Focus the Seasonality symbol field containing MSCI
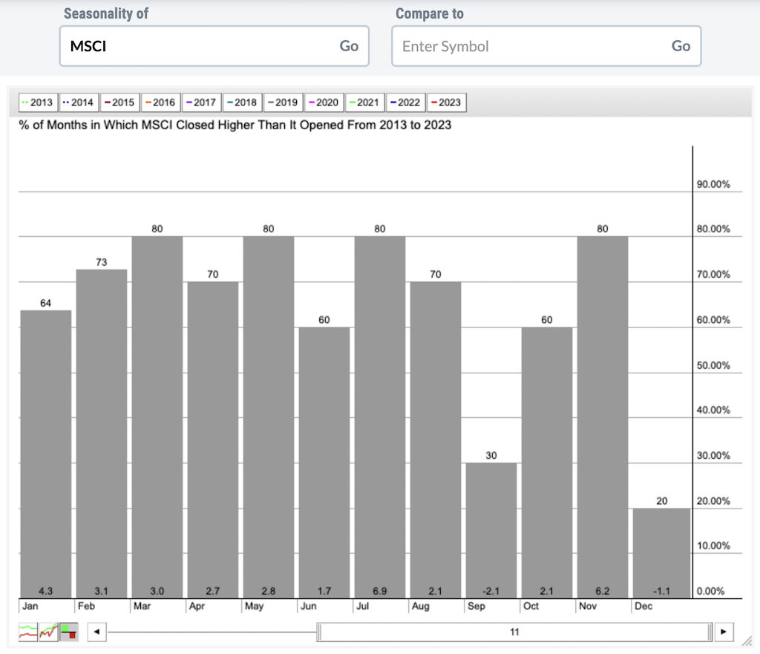The width and height of the screenshot is (760, 654). (x=214, y=46)
